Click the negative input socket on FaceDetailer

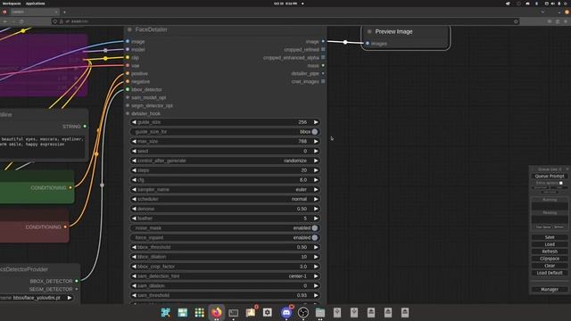(128, 81)
